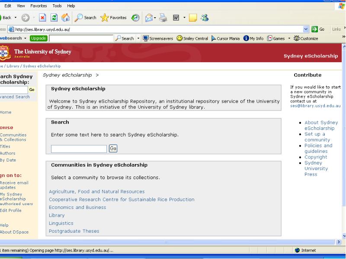
Task: Print the page with the printer icon
Action: click(163, 18)
